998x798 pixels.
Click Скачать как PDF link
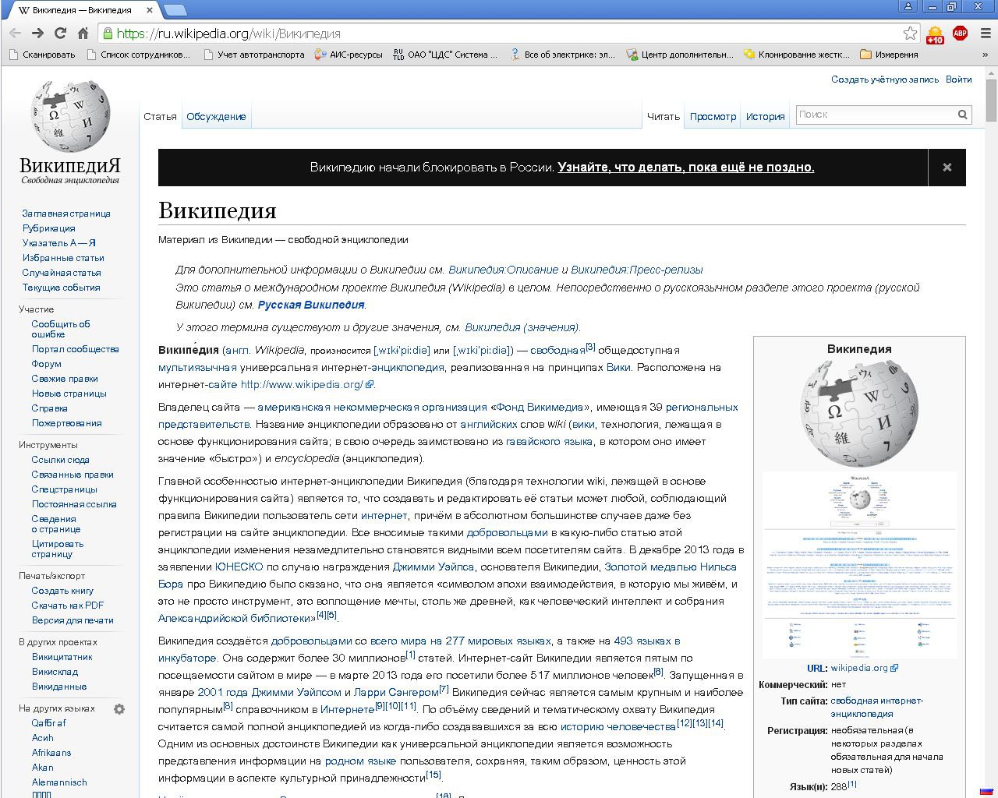coord(68,606)
